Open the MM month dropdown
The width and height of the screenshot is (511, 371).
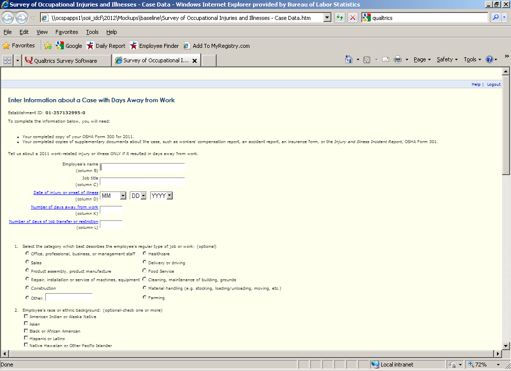tap(123, 196)
